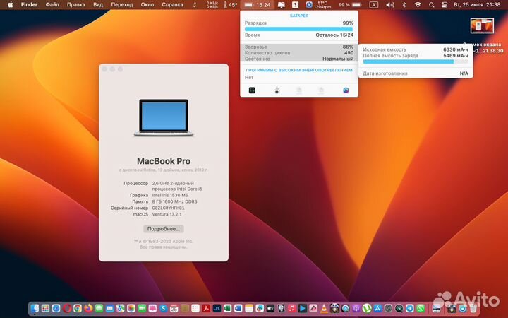Viewport: 508px width, 318px height.
Task: Open QuickTime Player in the Dock
Action: pyautogui.click(x=345, y=308)
